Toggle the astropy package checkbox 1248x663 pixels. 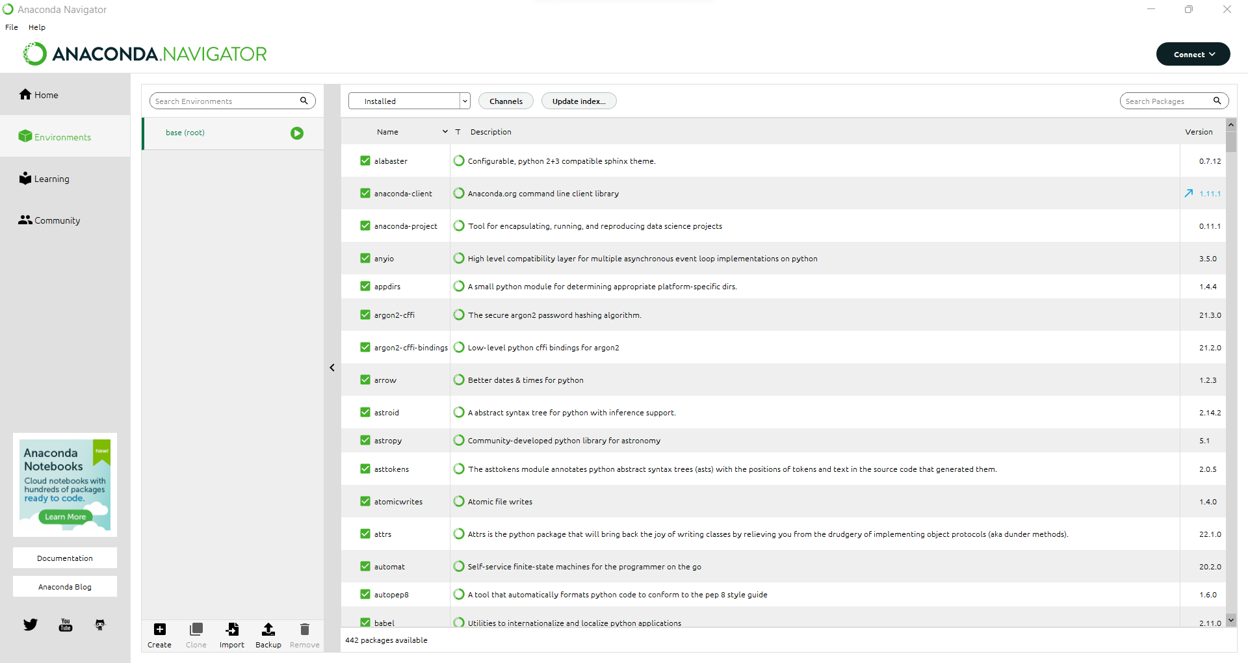click(365, 440)
